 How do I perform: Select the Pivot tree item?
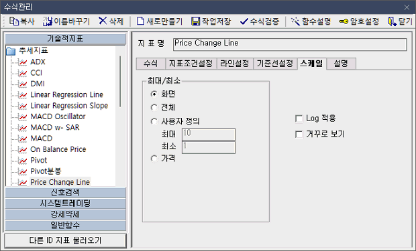[x=39, y=161]
